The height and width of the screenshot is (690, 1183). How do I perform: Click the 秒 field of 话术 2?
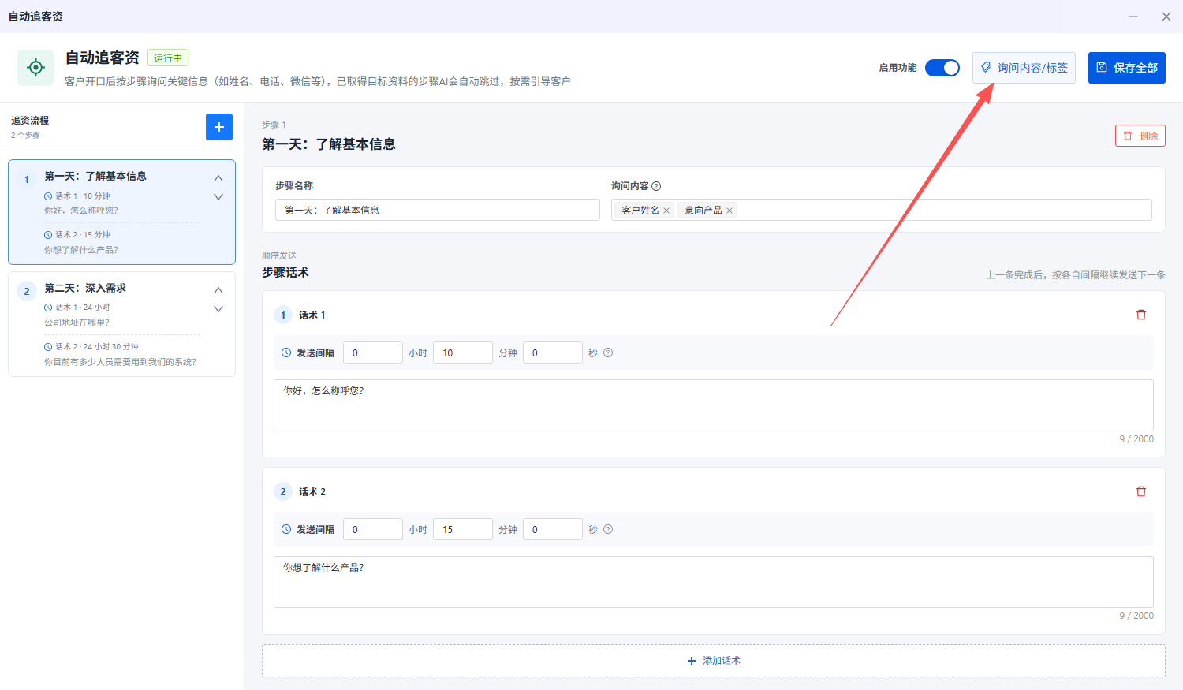[x=553, y=529]
